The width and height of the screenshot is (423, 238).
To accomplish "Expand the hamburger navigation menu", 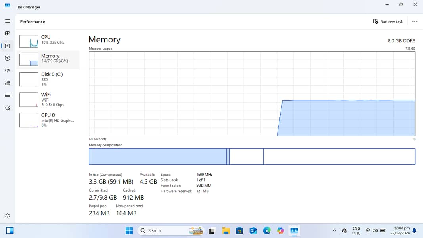I will (x=7, y=21).
